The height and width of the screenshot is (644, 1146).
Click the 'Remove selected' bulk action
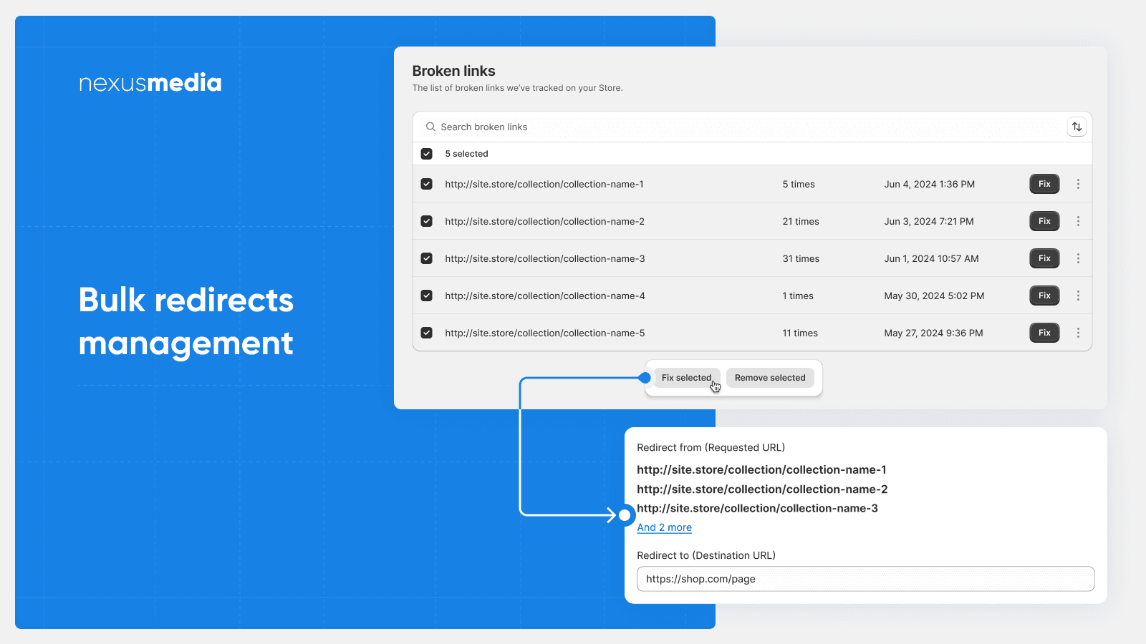point(770,378)
